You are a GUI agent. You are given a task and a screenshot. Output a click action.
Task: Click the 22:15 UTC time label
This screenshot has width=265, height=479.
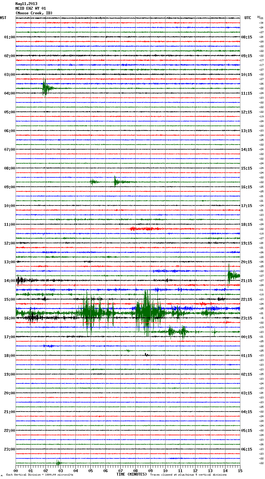(247, 299)
